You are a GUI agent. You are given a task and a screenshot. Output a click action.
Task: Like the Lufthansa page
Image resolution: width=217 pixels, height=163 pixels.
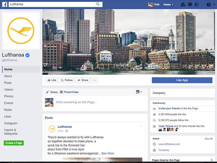click(x=52, y=80)
